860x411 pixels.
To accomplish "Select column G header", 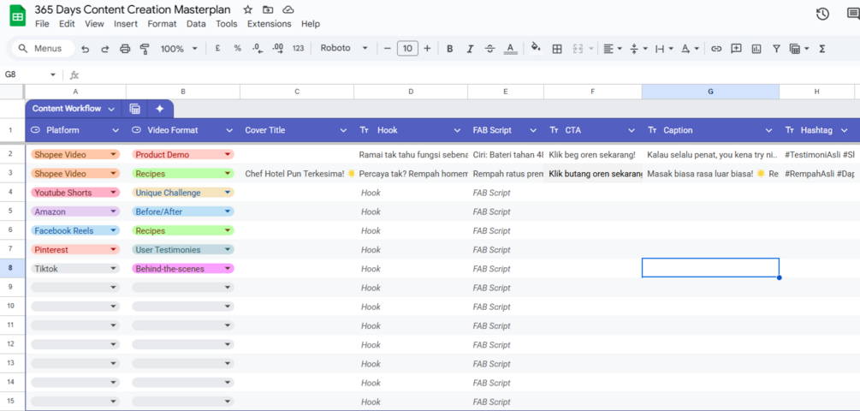I will tap(710, 92).
